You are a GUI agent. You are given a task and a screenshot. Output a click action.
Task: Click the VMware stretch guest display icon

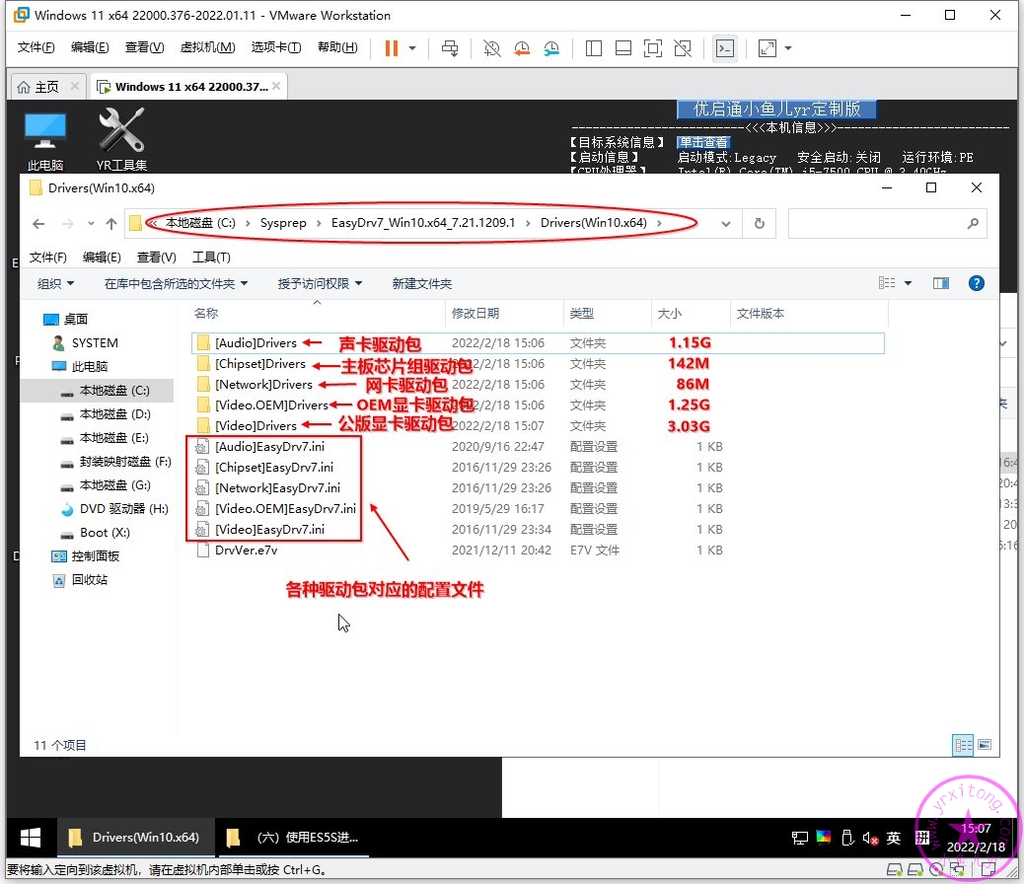coord(768,48)
